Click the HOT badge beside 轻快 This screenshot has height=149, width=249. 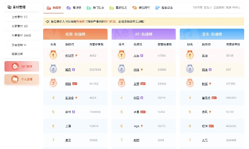[x=211, y=126]
